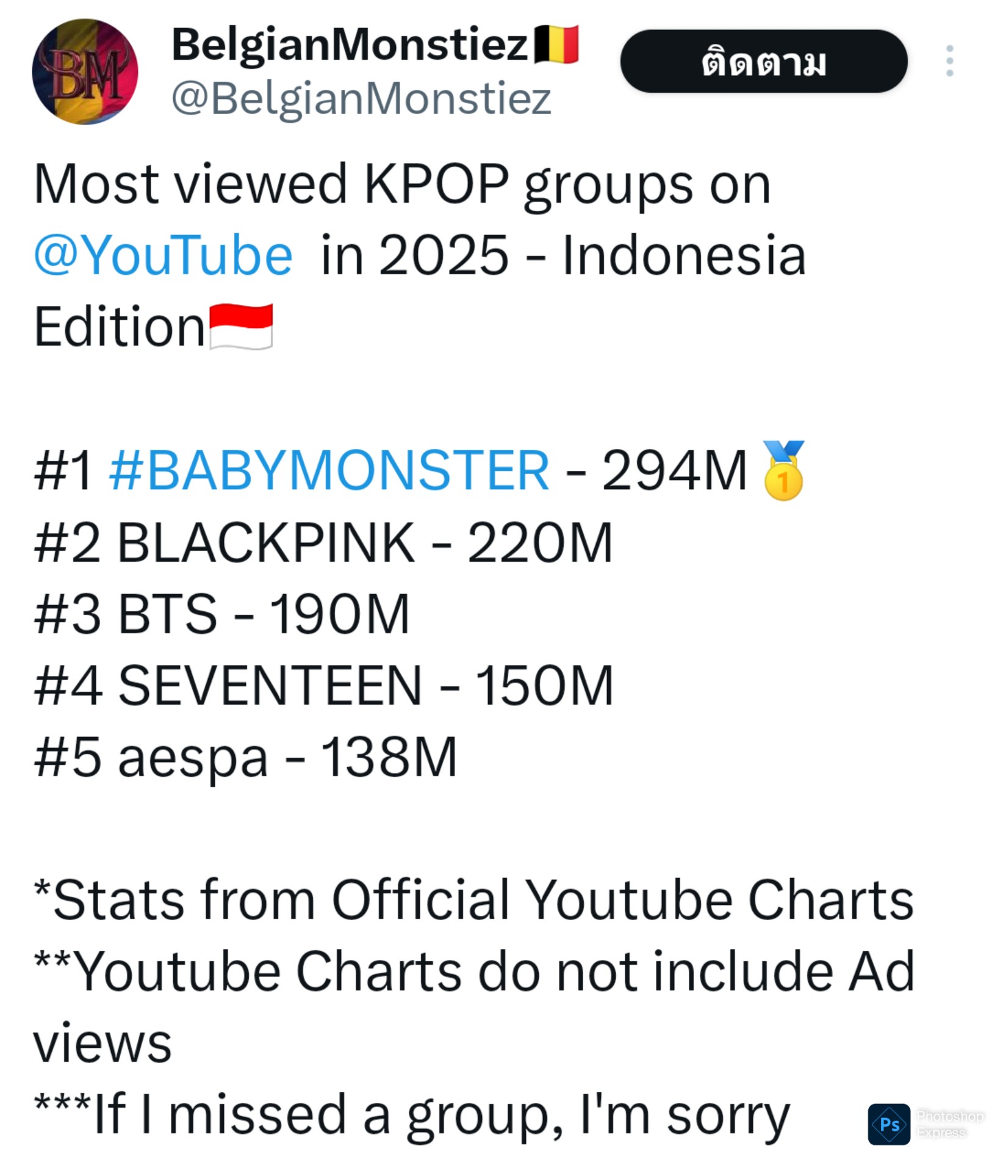Open the three-dot more options menu
The height and width of the screenshot is (1162, 1003).
tap(949, 61)
